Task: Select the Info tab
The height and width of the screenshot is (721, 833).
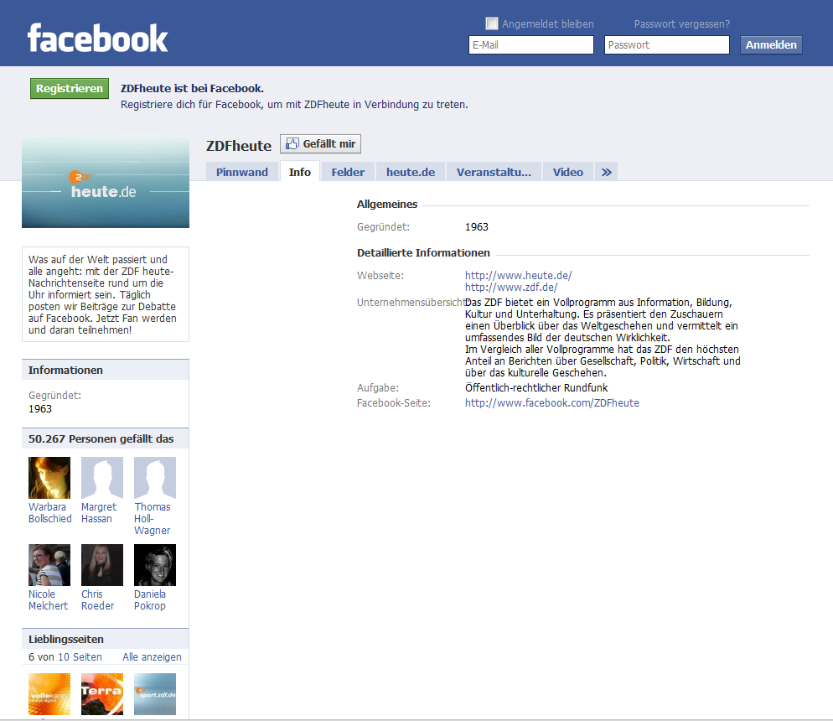Action: coord(300,172)
